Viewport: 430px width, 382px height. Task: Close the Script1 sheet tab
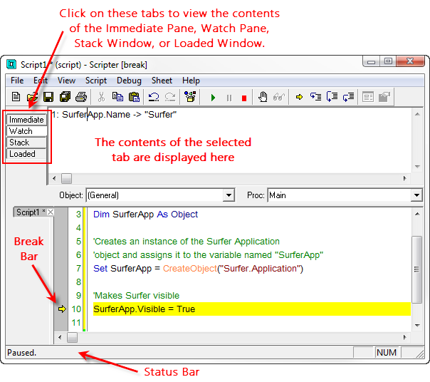[x=51, y=212]
